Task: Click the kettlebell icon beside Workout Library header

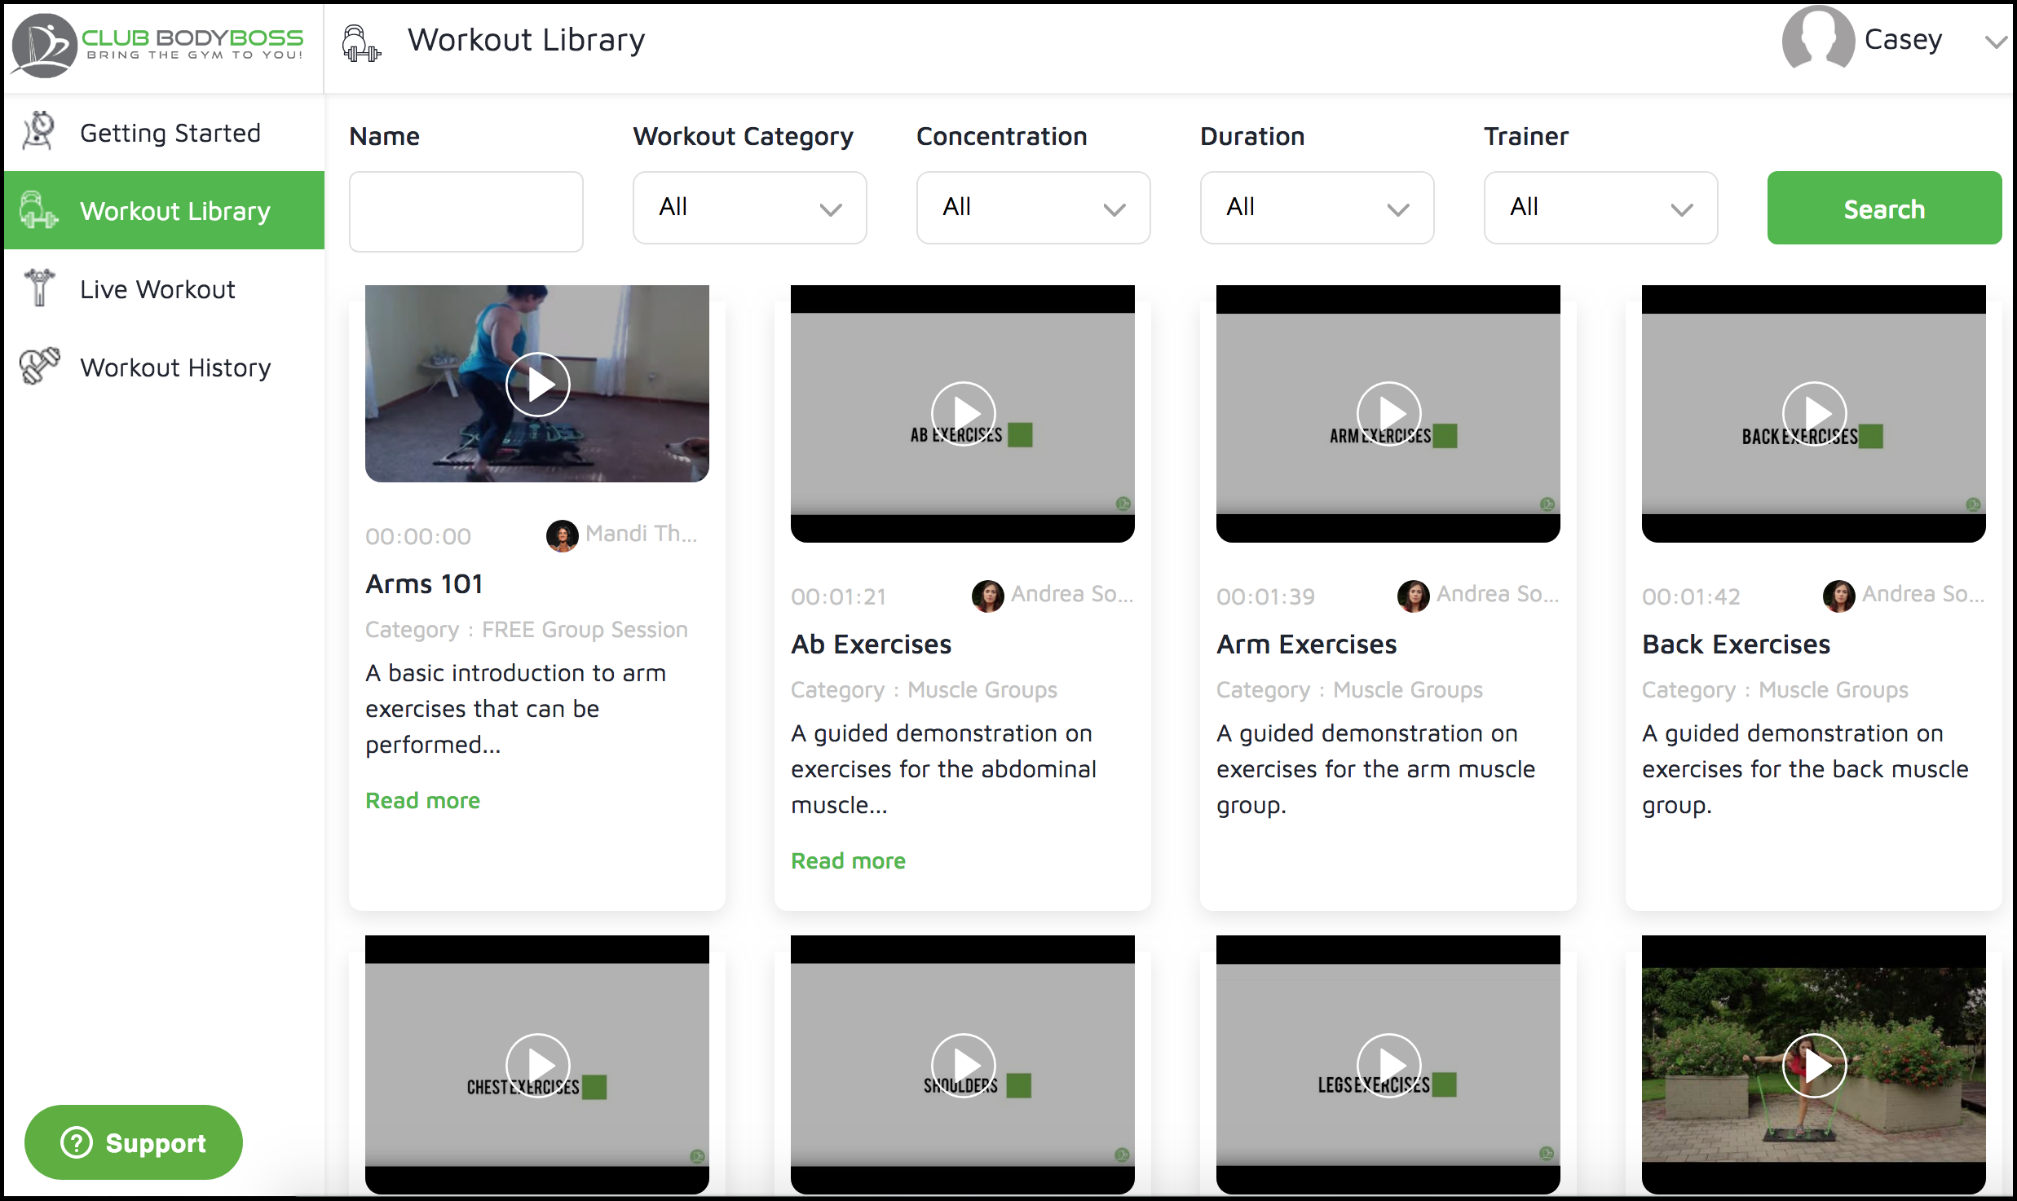Action: click(360, 42)
